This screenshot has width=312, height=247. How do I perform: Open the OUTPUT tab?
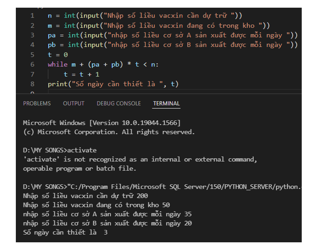(x=74, y=103)
